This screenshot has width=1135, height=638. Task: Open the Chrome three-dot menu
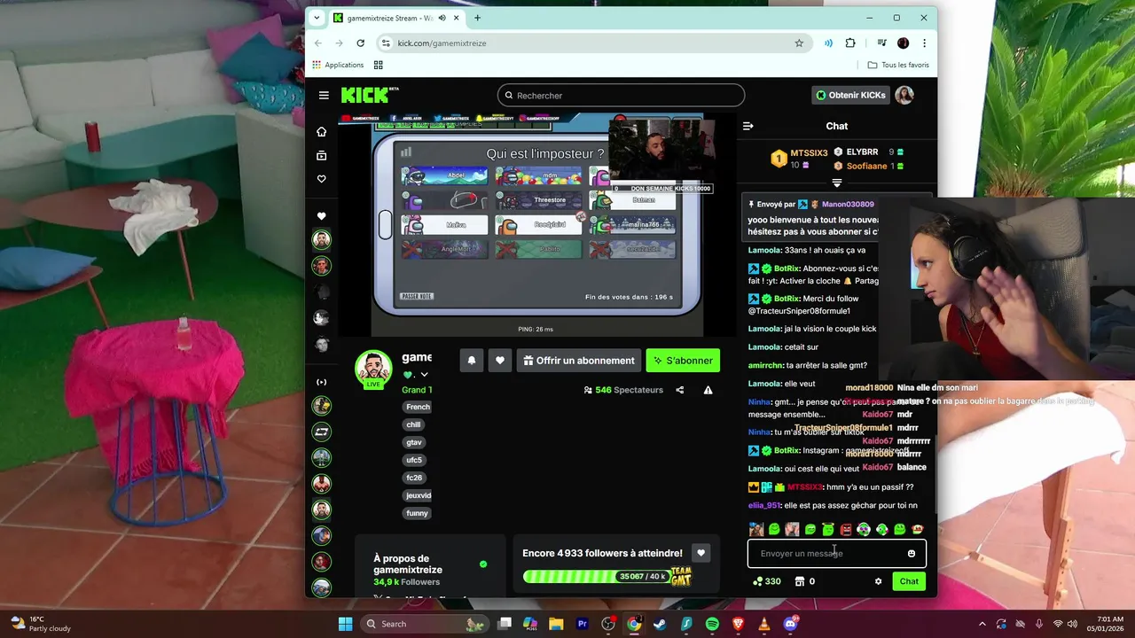(x=924, y=43)
